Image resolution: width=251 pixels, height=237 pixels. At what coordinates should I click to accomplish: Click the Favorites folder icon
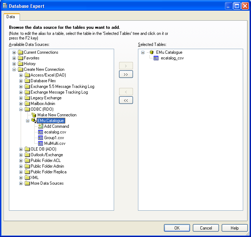pos(20,58)
